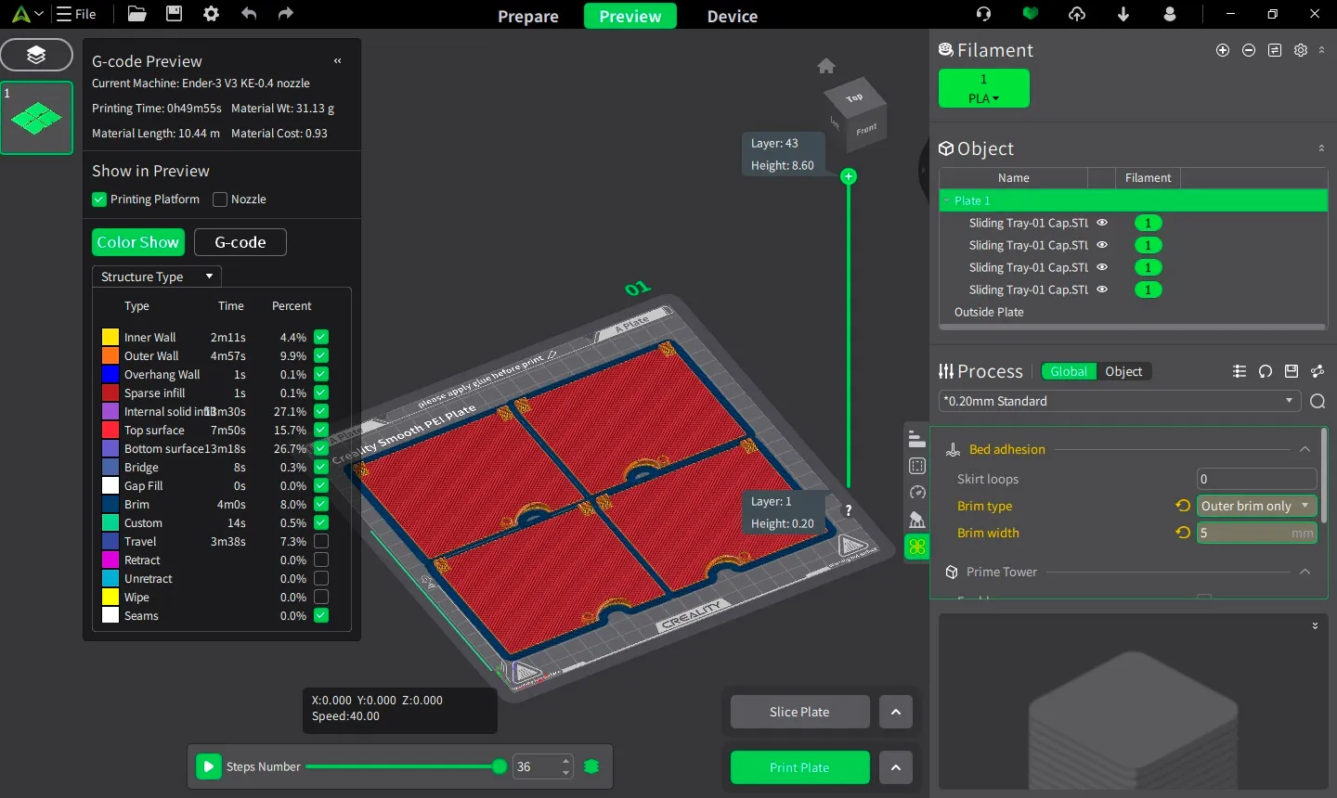Open the 0.20mm Standard preset dropdown
The height and width of the screenshot is (798, 1337).
point(1119,401)
